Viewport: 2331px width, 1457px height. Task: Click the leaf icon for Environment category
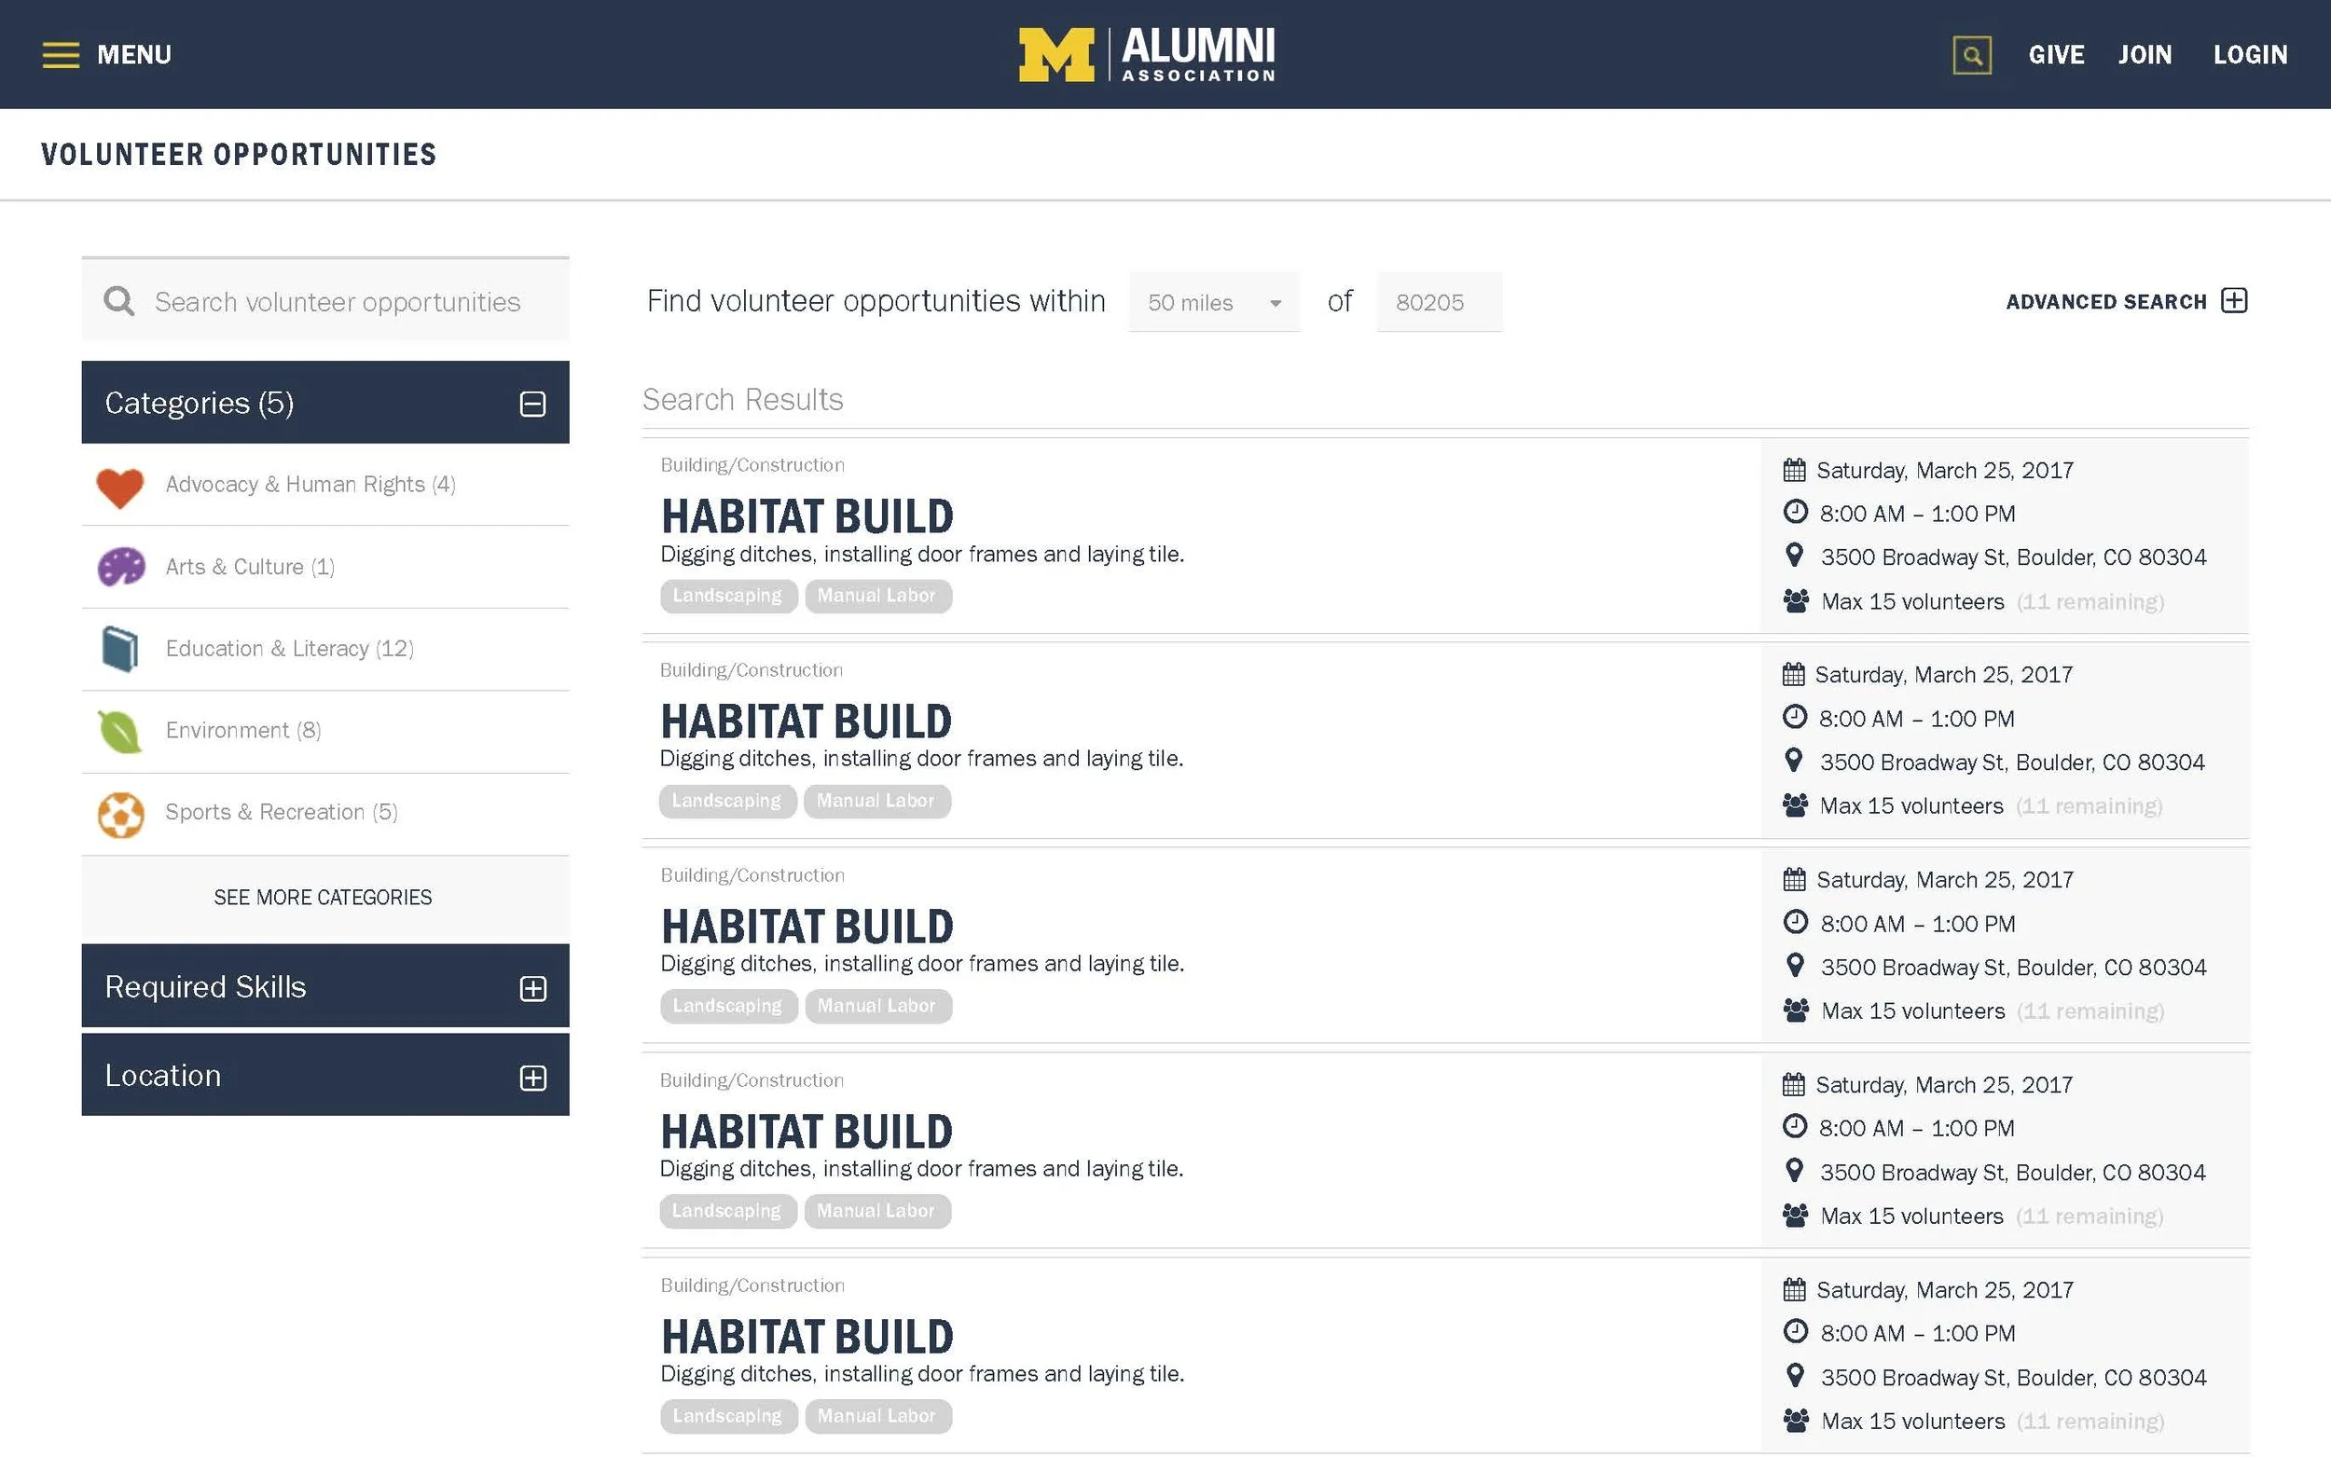(119, 731)
